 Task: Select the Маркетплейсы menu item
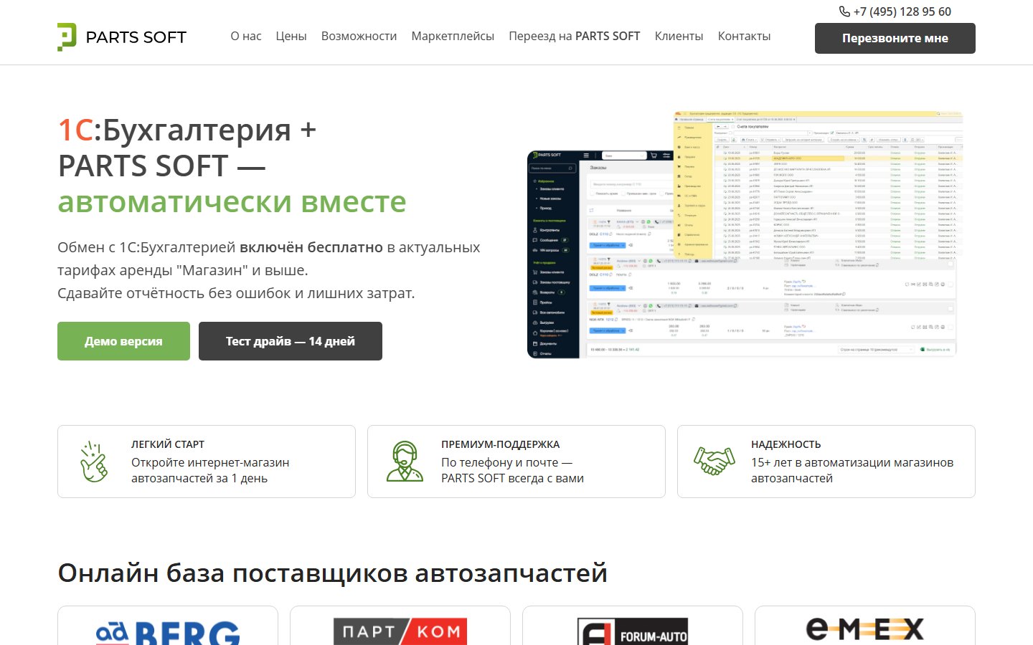(x=453, y=36)
